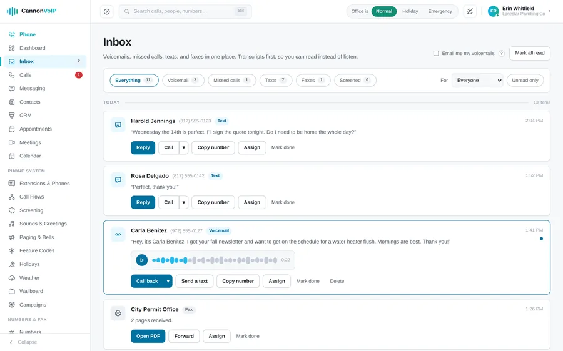Set office status to Holiday
This screenshot has height=351, width=563.
point(410,11)
